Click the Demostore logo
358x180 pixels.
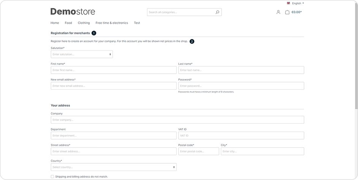(x=73, y=12)
